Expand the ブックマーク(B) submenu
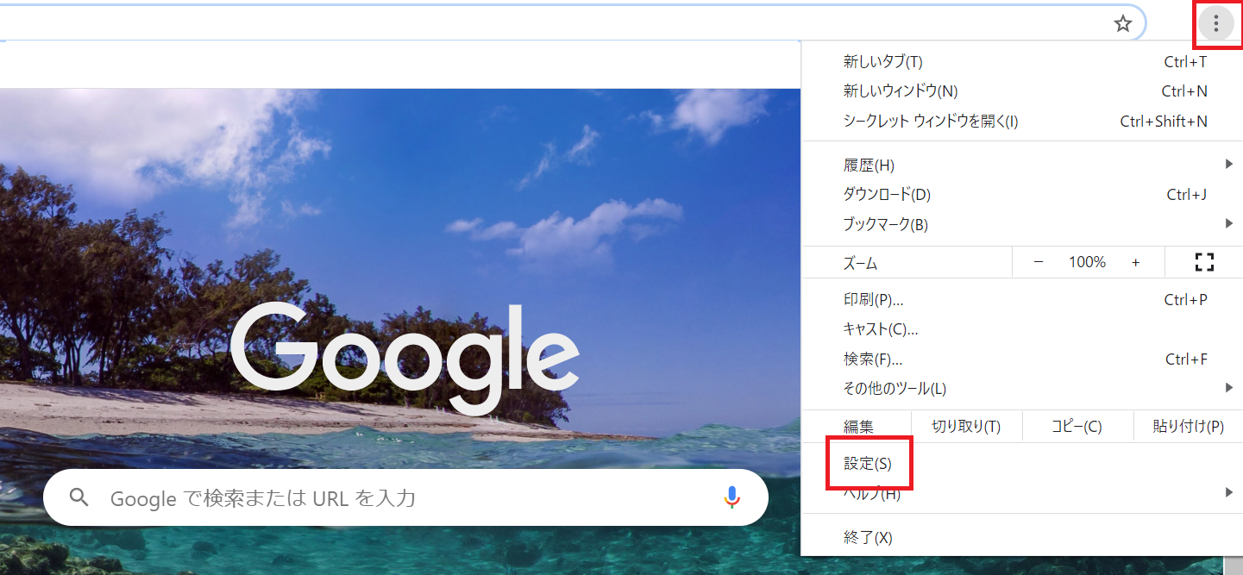Screen dimensions: 1243x575 coord(1021,224)
